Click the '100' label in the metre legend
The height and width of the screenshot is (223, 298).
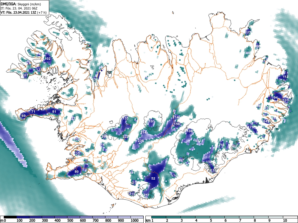coord(20,221)
